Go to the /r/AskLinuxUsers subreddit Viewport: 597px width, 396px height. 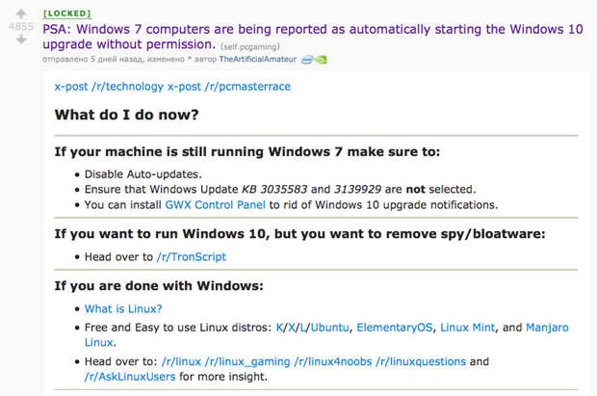(x=130, y=377)
